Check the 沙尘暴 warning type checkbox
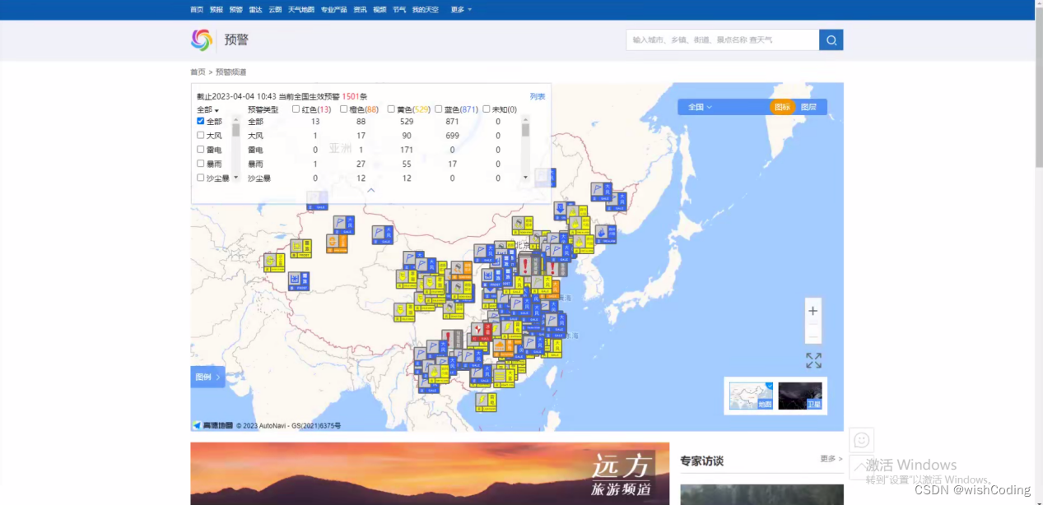The width and height of the screenshot is (1043, 505). pos(200,177)
